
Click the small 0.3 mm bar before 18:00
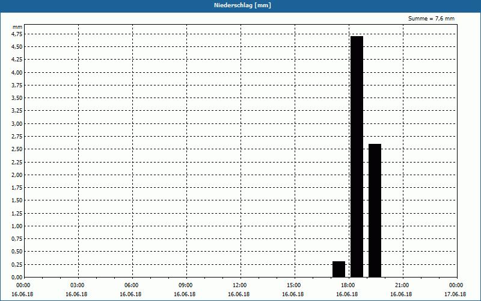(x=339, y=269)
